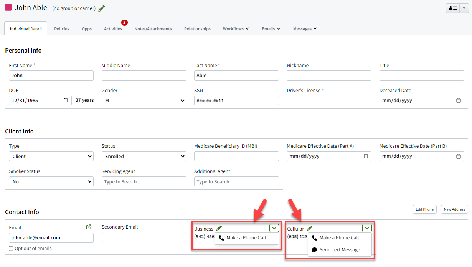Screen dimensions: 472x267
Task: Switch to the Policies tab
Action: pyautogui.click(x=61, y=28)
